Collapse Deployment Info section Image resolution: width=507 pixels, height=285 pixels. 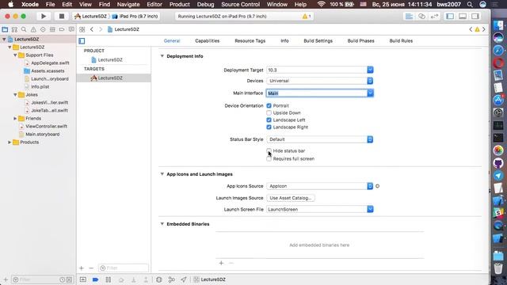[162, 56]
